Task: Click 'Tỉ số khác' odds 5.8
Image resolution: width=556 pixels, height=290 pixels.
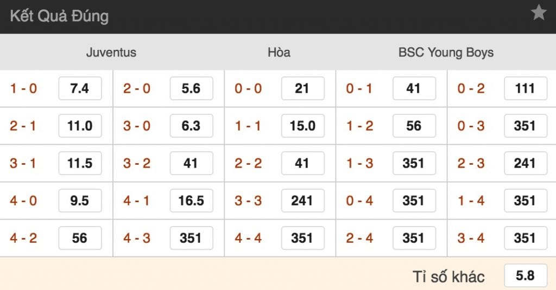Action: pyautogui.click(x=525, y=276)
